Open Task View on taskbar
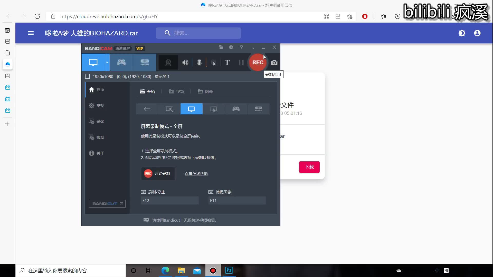Image resolution: width=493 pixels, height=277 pixels. tap(149, 271)
